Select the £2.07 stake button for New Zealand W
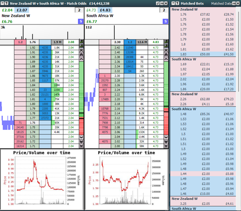Viewport: 241px width, 211px height. (22, 10)
